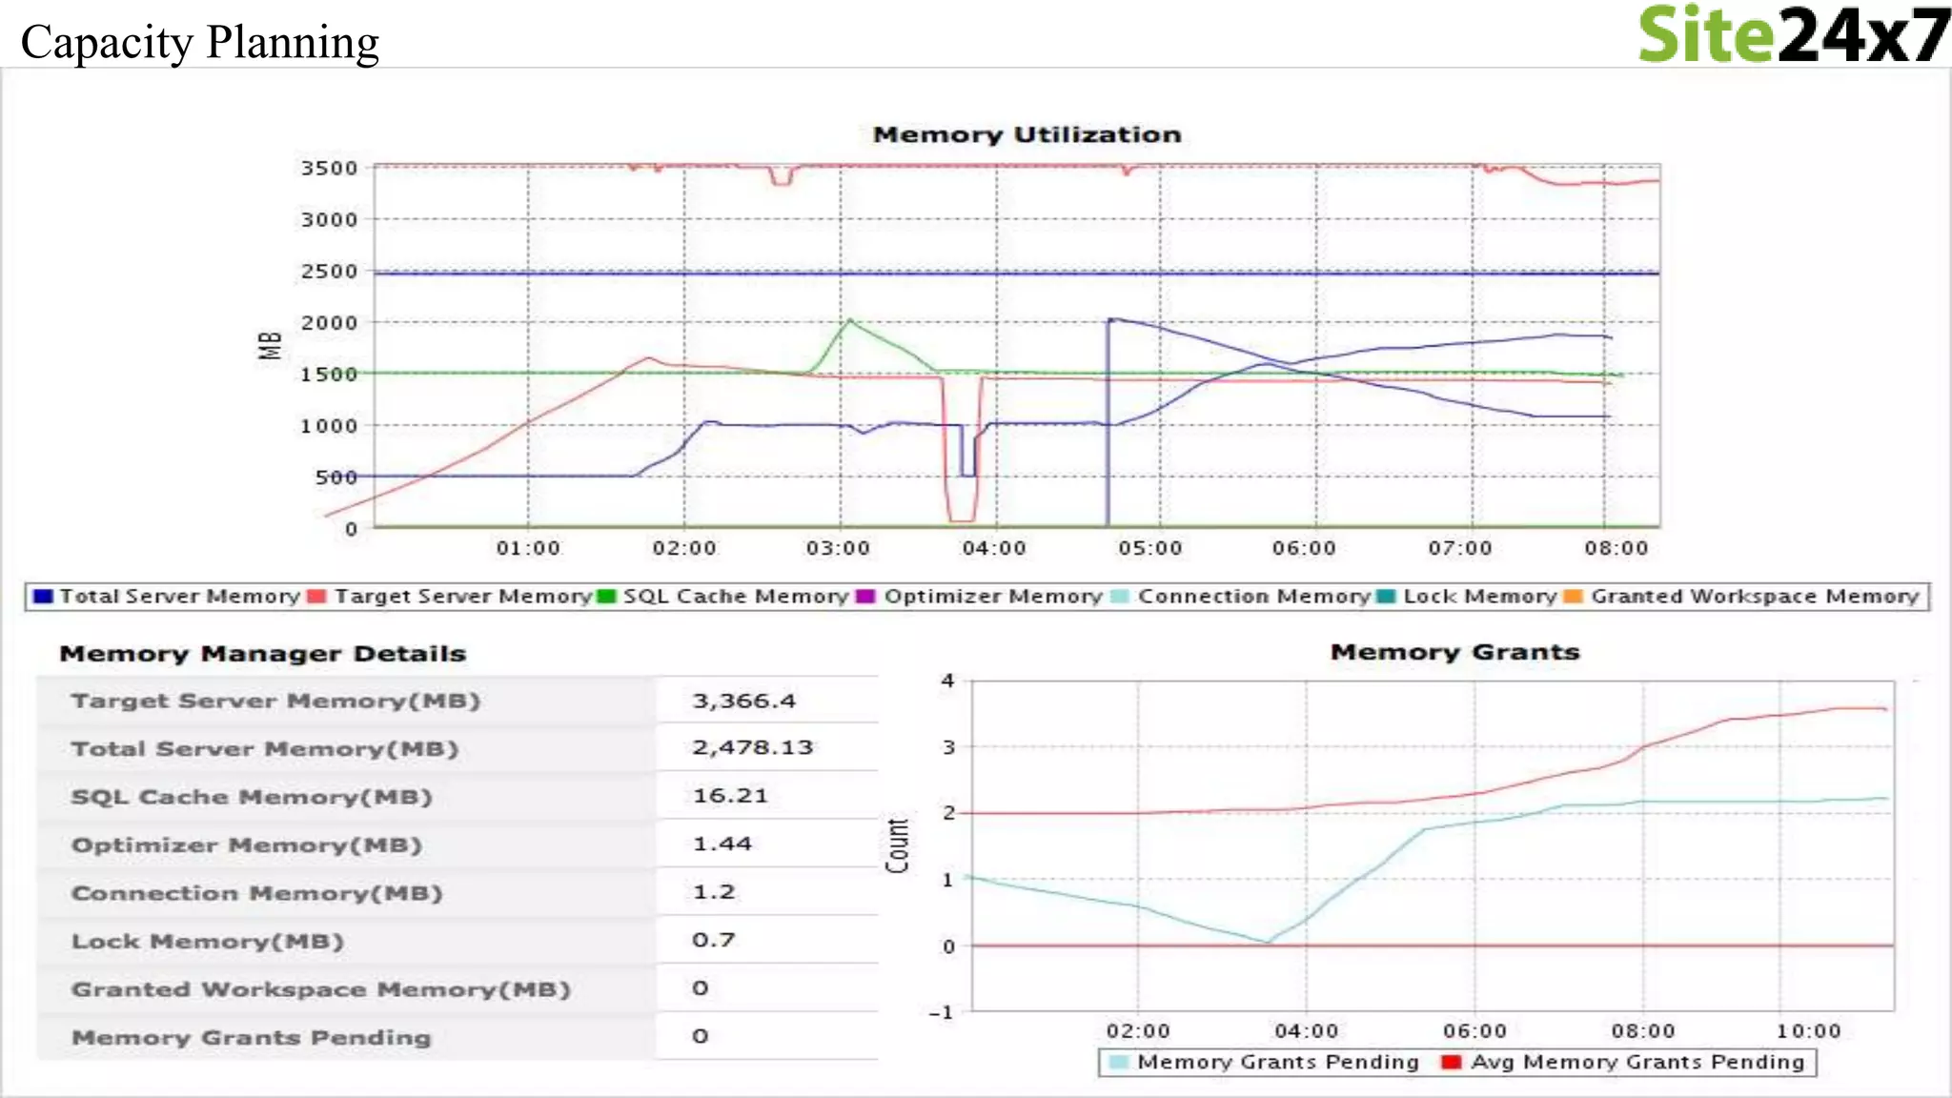Click the value 16.21

(x=730, y=796)
